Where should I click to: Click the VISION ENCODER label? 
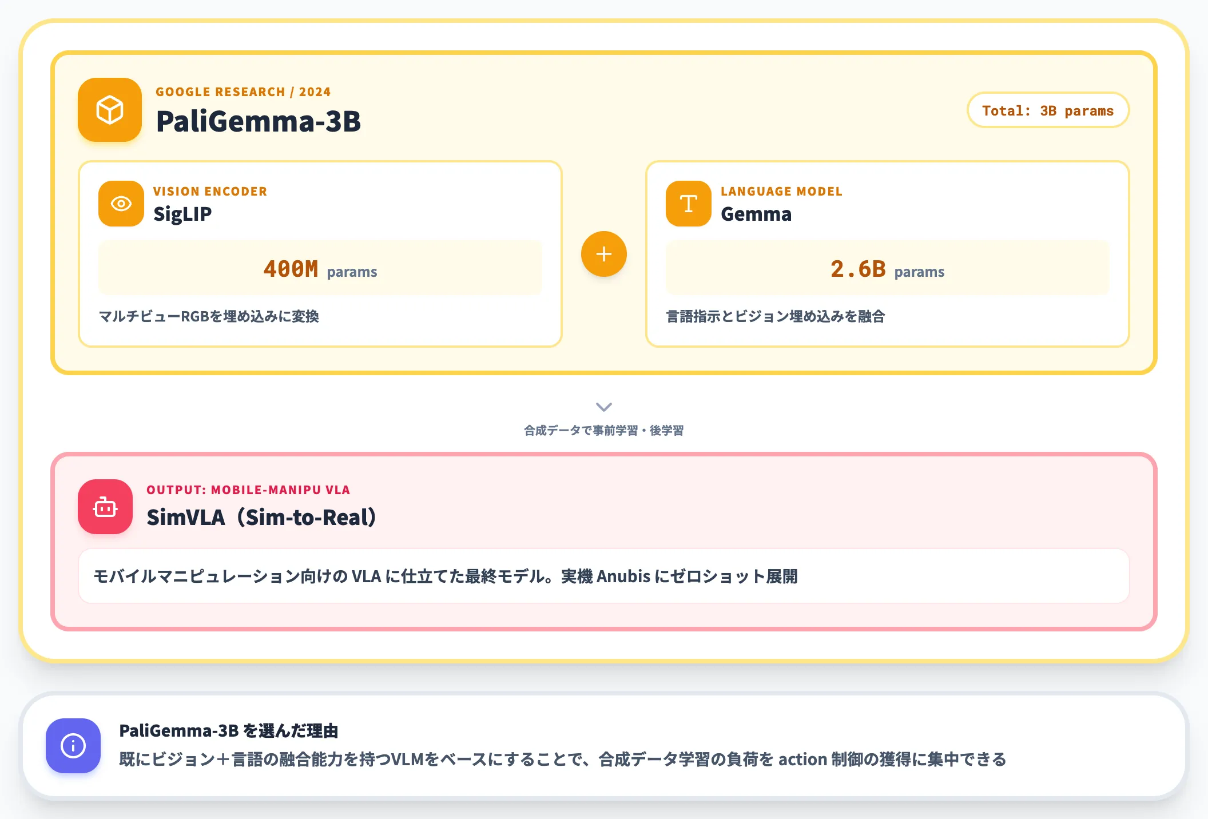click(x=210, y=192)
